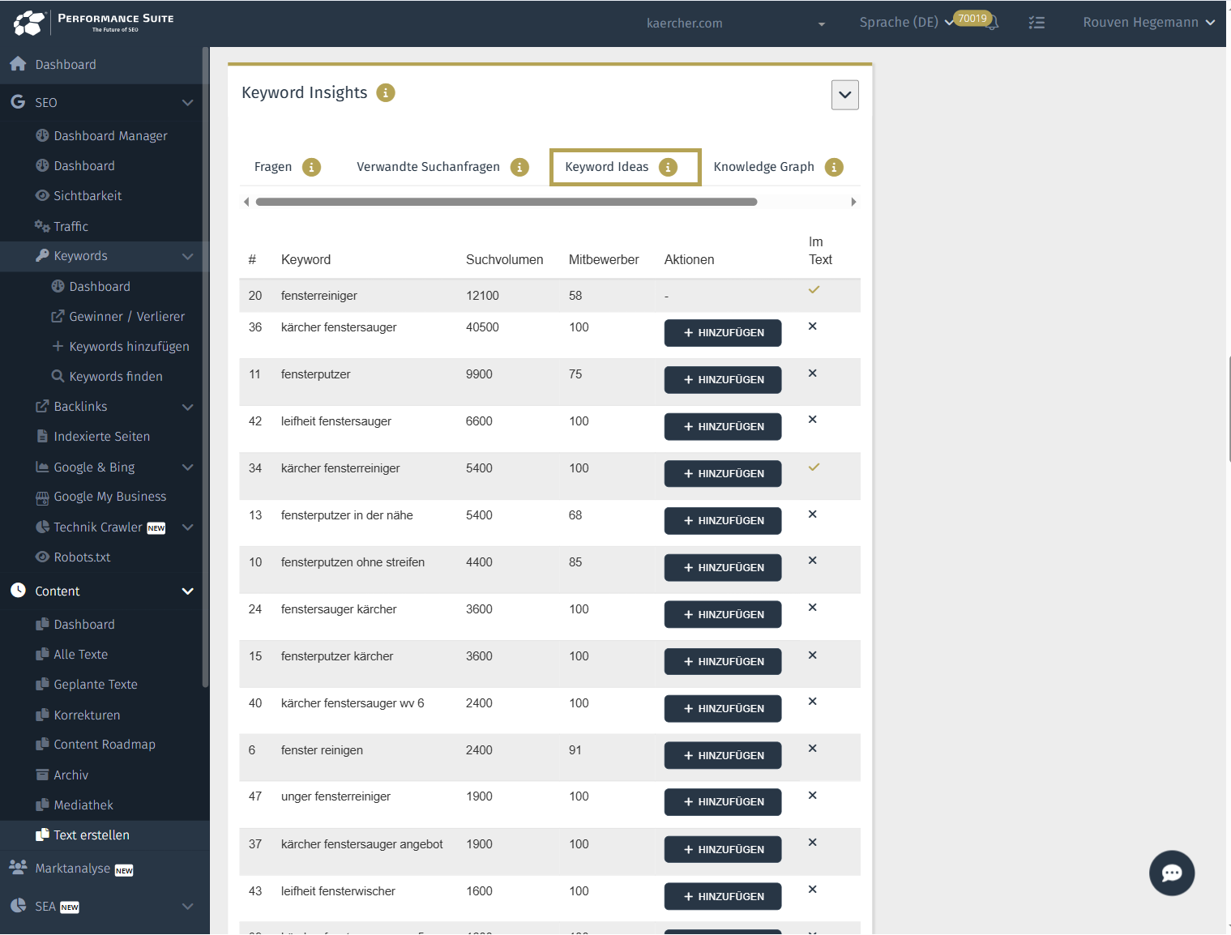
Task: Click the Content clock icon
Action: click(18, 591)
